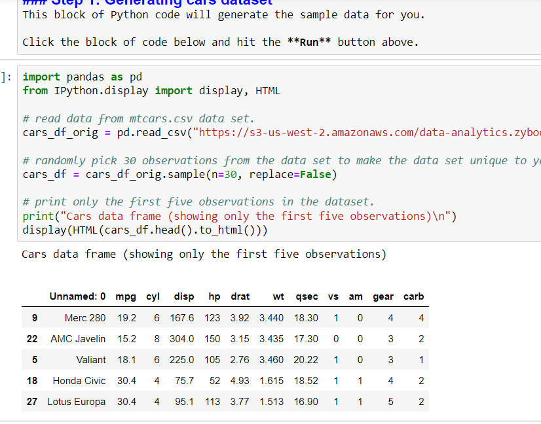Image resolution: width=541 pixels, height=424 pixels.
Task: Click the qsec value 17.30
Action: click(306, 339)
